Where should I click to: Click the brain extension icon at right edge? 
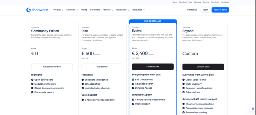253,109
